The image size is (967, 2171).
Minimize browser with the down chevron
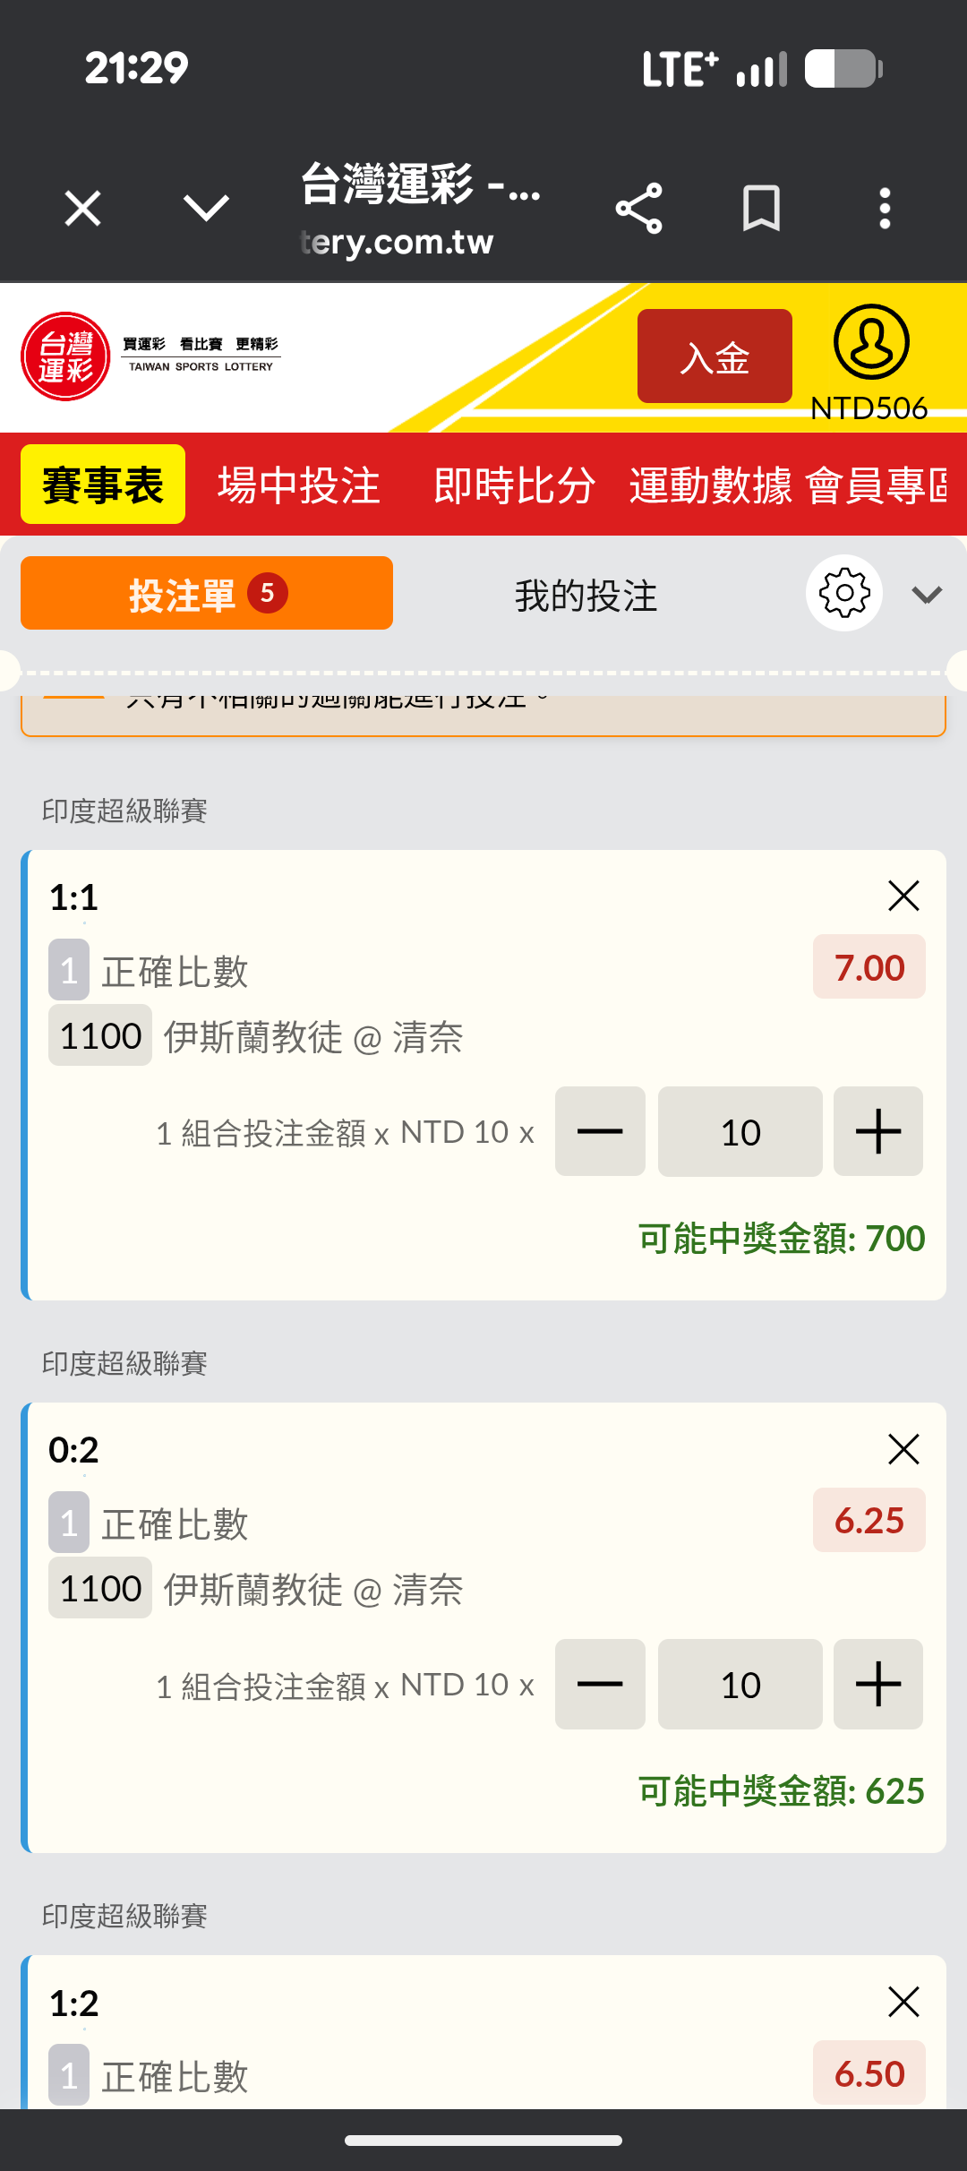pos(206,210)
